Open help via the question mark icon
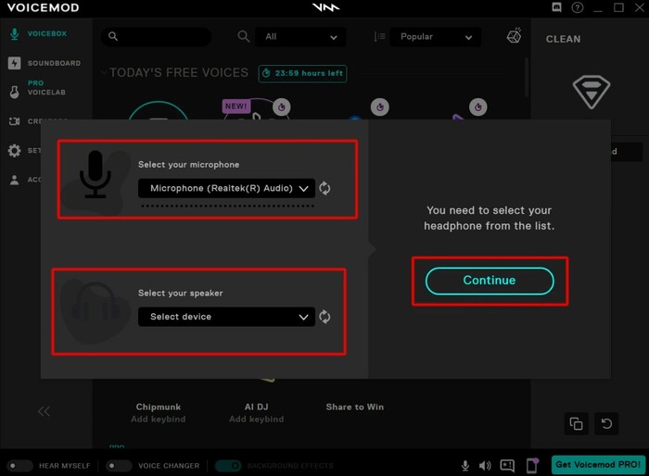 578,7
